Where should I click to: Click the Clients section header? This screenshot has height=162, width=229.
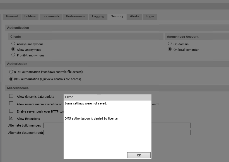point(86,37)
